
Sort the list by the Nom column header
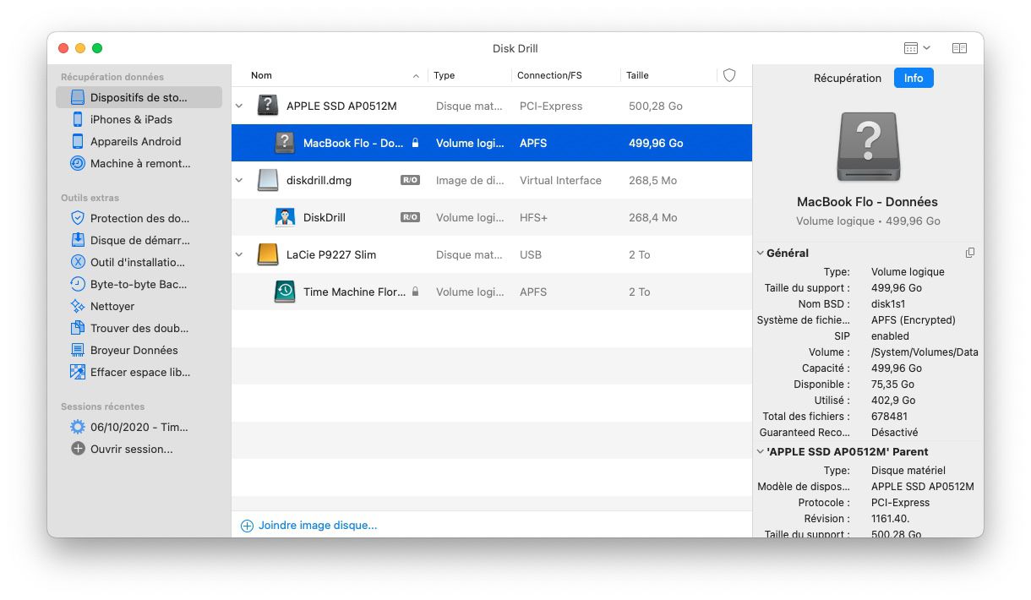point(262,75)
